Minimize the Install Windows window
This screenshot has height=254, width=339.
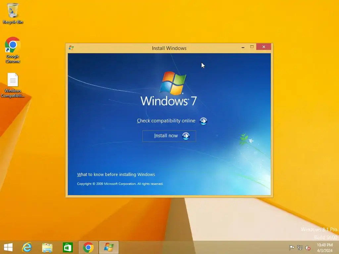(243, 47)
